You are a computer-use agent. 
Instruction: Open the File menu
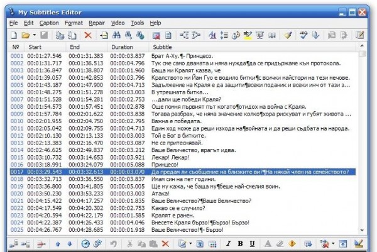(x=13, y=23)
